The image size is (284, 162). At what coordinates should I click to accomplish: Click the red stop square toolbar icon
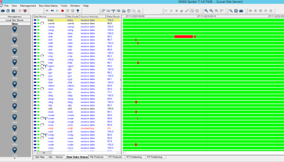click(x=63, y=11)
